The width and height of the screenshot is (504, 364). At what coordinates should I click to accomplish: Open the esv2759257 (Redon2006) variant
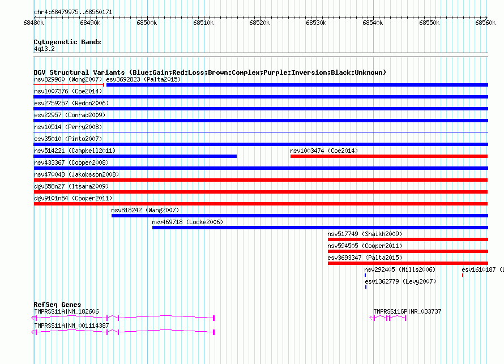pyautogui.click(x=71, y=103)
